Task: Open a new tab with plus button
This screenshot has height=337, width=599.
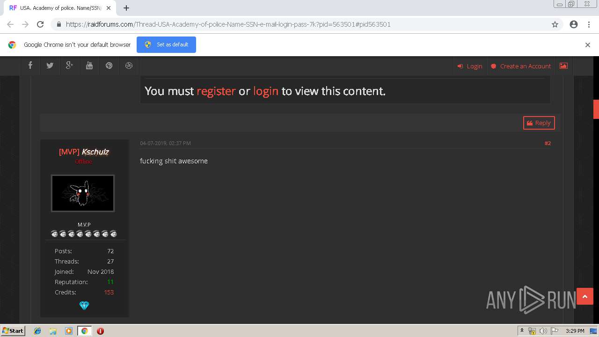Action: 126,8
